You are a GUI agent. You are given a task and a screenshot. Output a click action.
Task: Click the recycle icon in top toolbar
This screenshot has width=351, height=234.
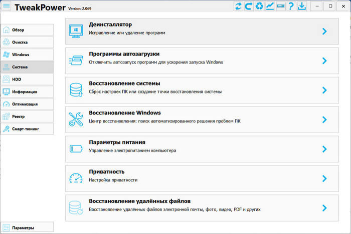tap(259, 6)
